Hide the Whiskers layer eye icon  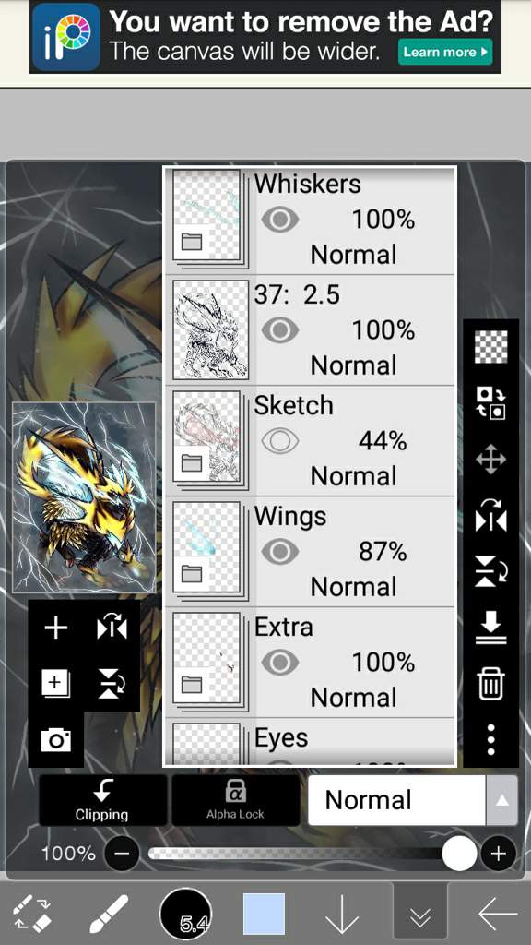tap(280, 220)
